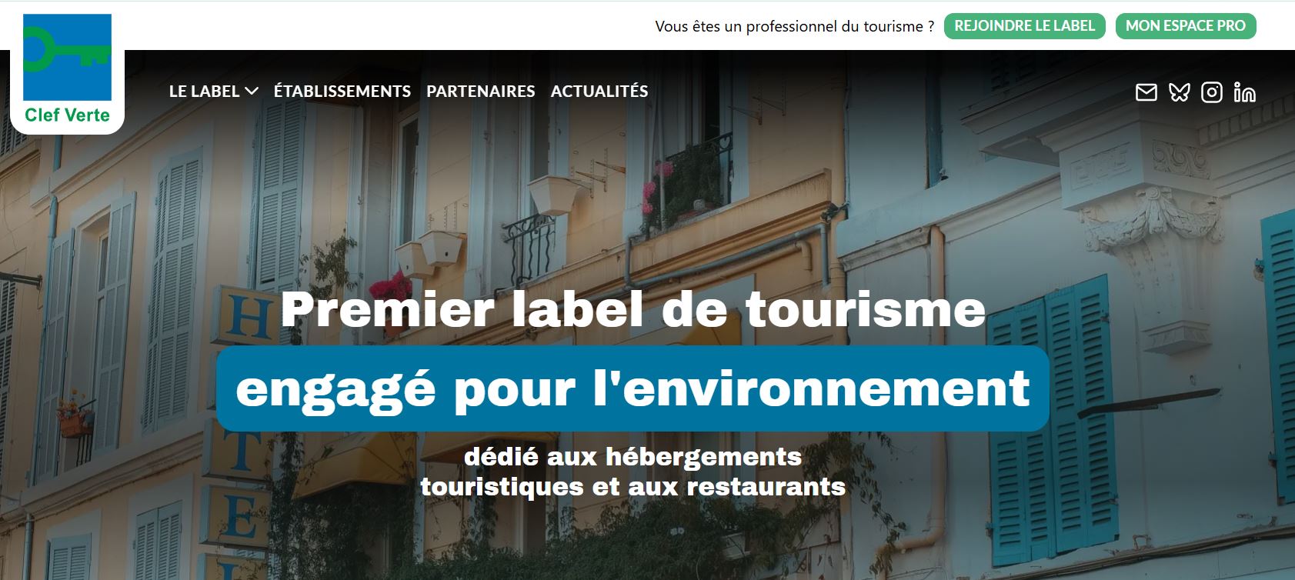Viewport: 1295px width, 580px height.
Task: Visit the Bluesky butterfly social icon
Action: pyautogui.click(x=1179, y=92)
